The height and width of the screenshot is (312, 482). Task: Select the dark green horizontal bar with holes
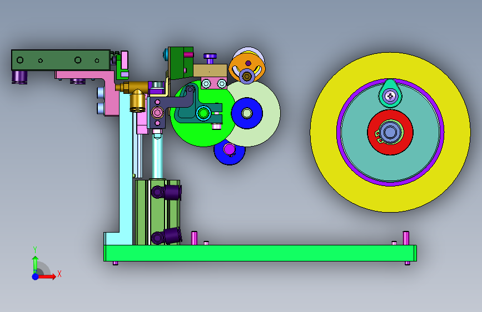point(61,60)
